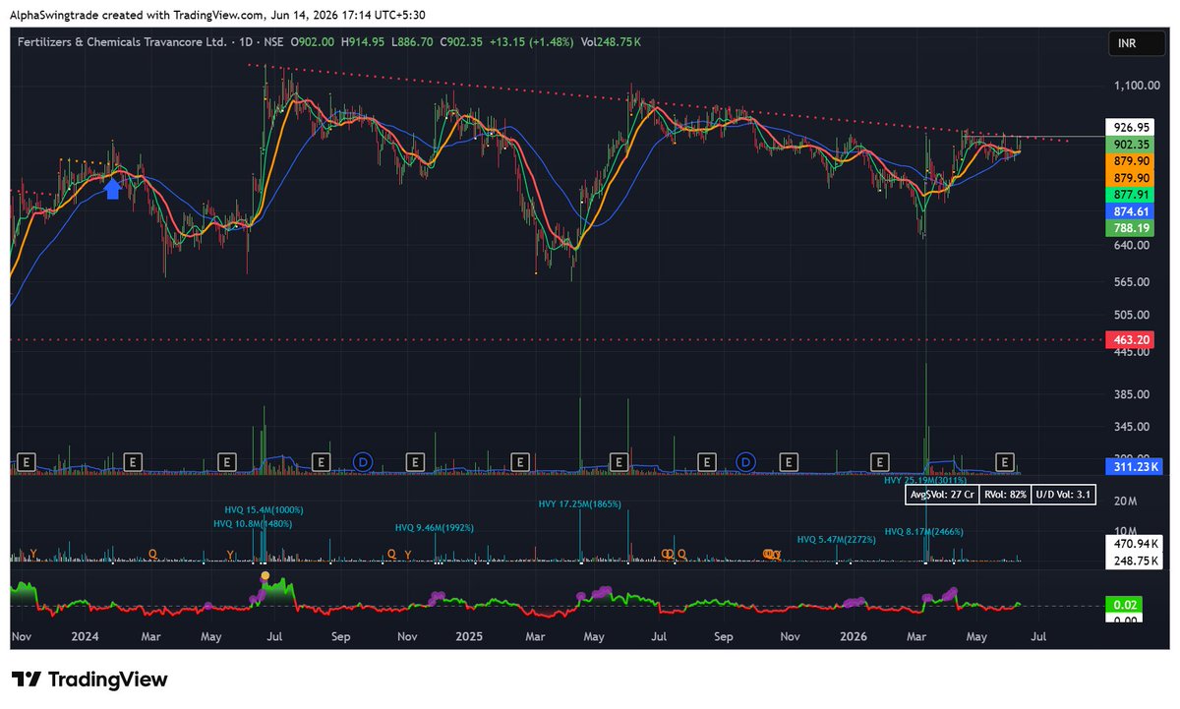Click the AvgSVol: 27 Cr stat box
This screenshot has height=709, width=1180.
(x=941, y=495)
